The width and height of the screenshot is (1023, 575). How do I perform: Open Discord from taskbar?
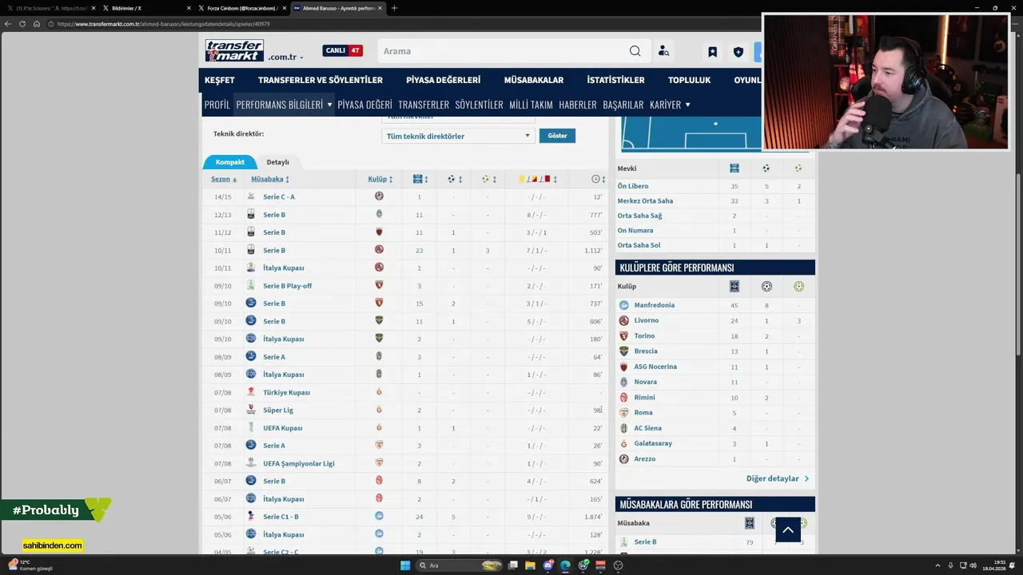click(x=548, y=565)
